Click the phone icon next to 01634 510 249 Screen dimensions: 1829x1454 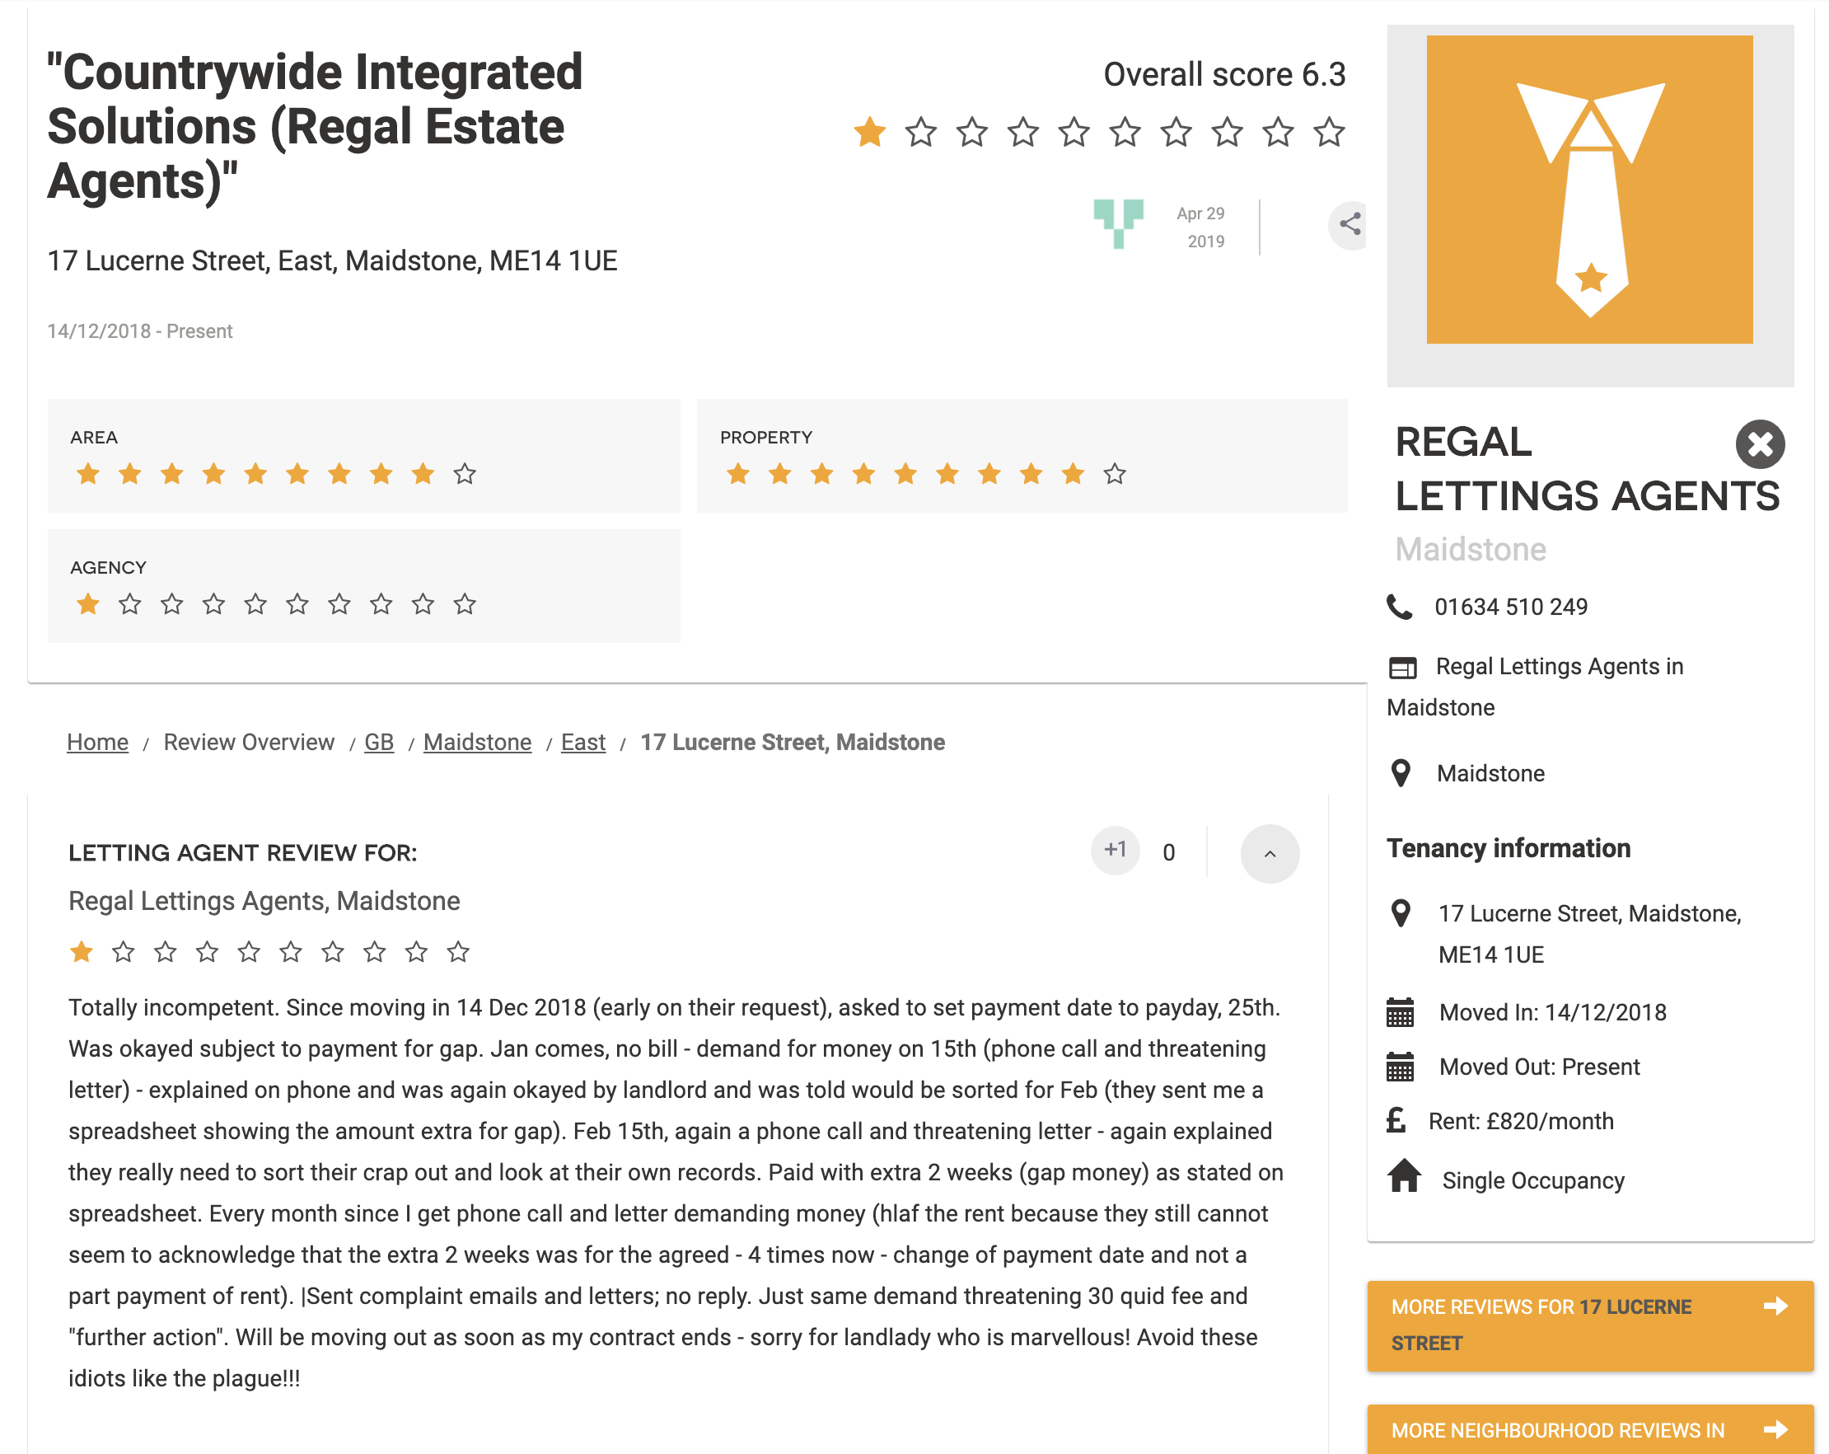1399,607
